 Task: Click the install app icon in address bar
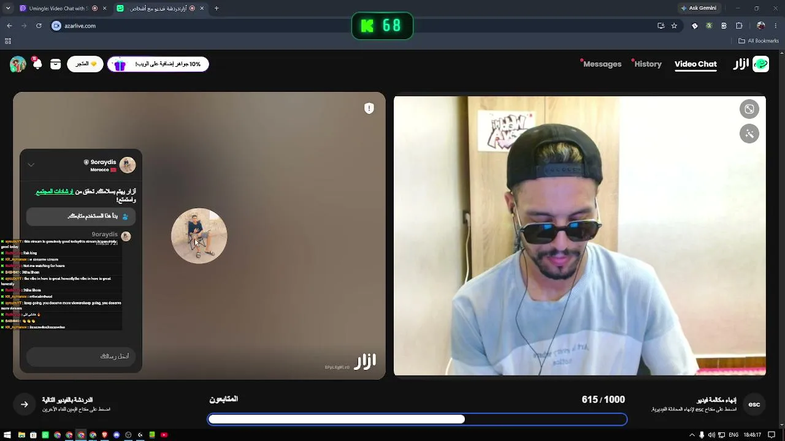(x=661, y=26)
